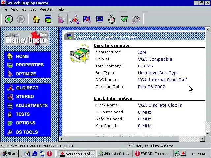Click the Internet Explorer quick launch icon
This screenshot has width=211, height=158.
[35, 154]
